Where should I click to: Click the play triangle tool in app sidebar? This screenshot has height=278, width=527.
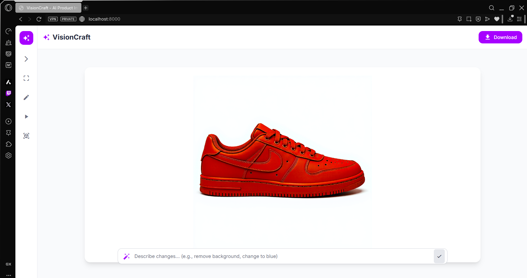coord(26,117)
